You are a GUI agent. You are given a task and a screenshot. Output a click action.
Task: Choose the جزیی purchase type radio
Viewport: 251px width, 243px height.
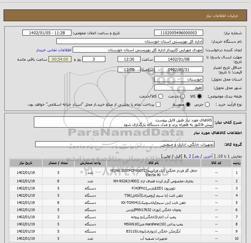click(x=207, y=104)
